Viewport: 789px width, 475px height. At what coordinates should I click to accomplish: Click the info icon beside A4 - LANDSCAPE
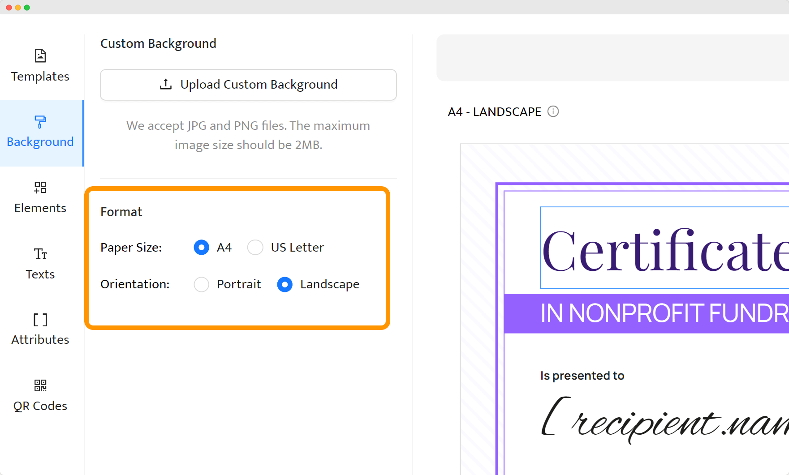[x=553, y=111]
